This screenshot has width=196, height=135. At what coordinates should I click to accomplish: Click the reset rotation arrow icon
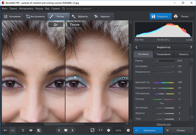23,130
